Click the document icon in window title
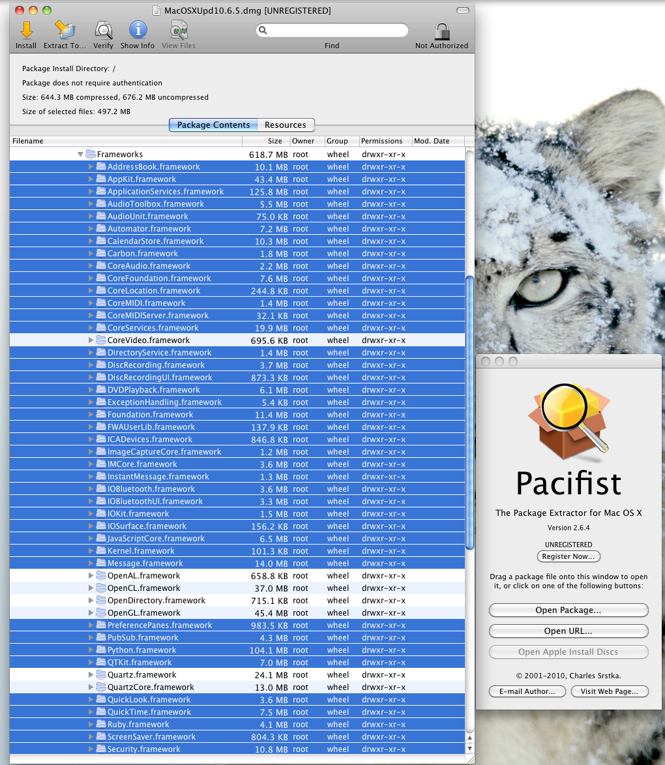 (x=156, y=10)
